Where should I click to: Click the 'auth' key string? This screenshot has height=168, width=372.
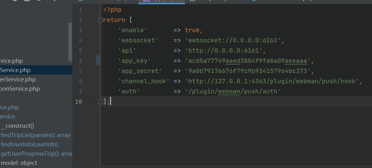pyautogui.click(x=129, y=91)
